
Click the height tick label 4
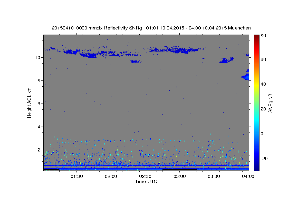point(38,127)
